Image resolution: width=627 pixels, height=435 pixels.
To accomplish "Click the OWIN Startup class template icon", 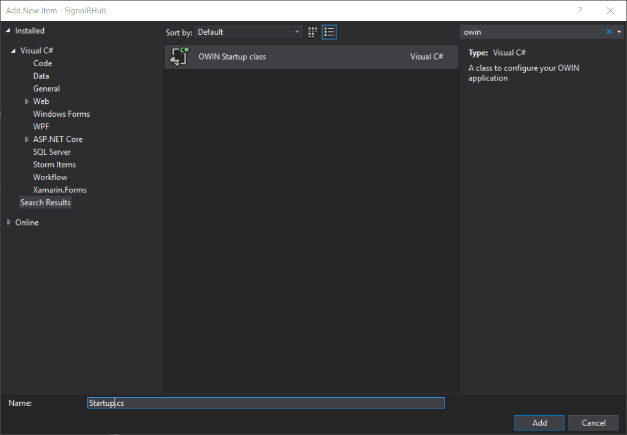I will [x=179, y=57].
